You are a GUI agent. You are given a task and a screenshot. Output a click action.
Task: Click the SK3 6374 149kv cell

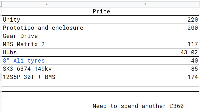[47, 69]
